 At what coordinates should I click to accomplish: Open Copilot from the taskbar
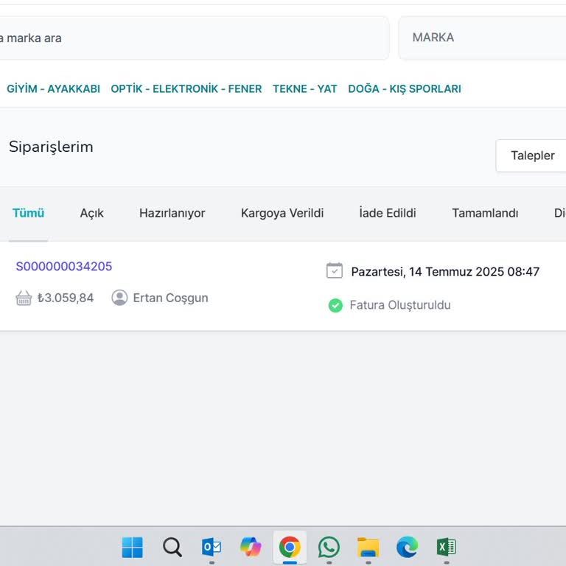(x=251, y=547)
